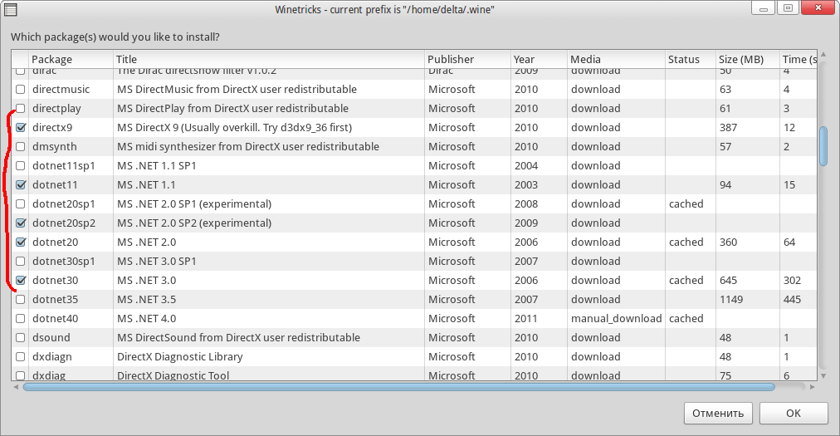
Task: Sort list by Title column header
Action: click(267, 59)
